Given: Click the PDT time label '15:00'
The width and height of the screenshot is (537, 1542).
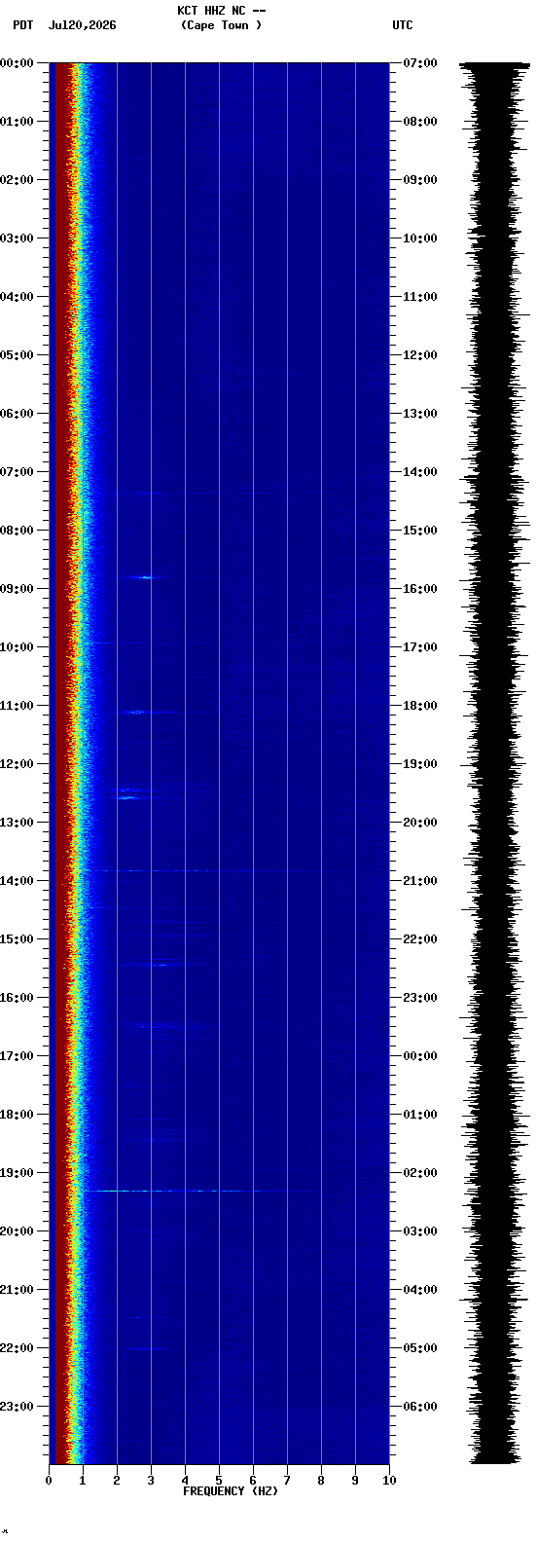Looking at the screenshot, I should pos(17,939).
